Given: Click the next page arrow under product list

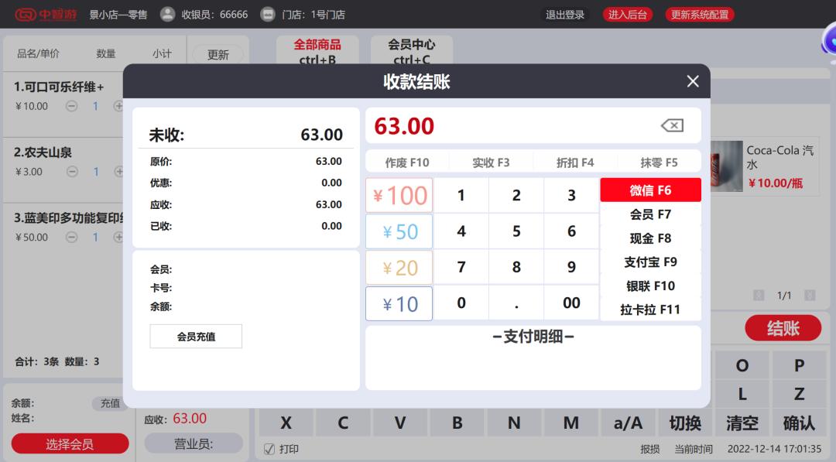Looking at the screenshot, I should [x=810, y=295].
